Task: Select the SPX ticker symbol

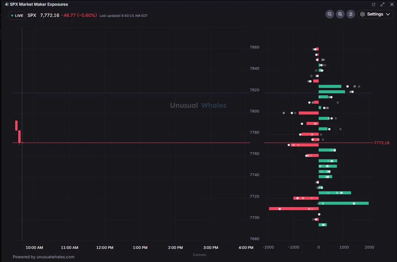Action: tap(32, 15)
